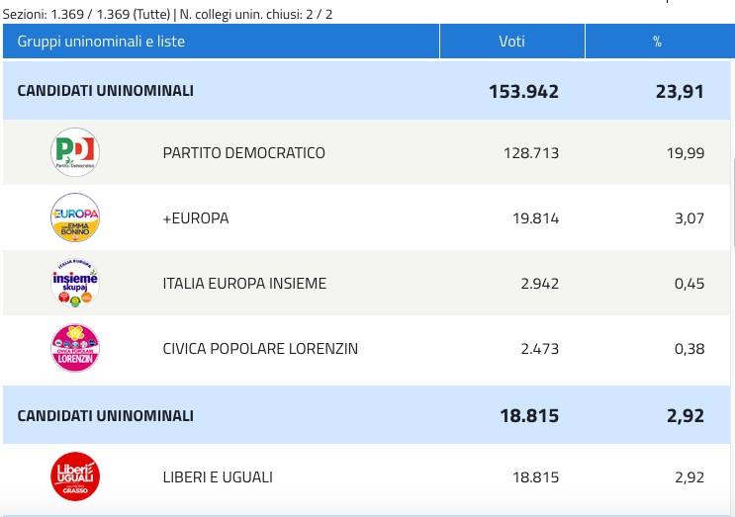Click the Sezioni 1.369 status text
This screenshot has width=735, height=517.
[86, 14]
